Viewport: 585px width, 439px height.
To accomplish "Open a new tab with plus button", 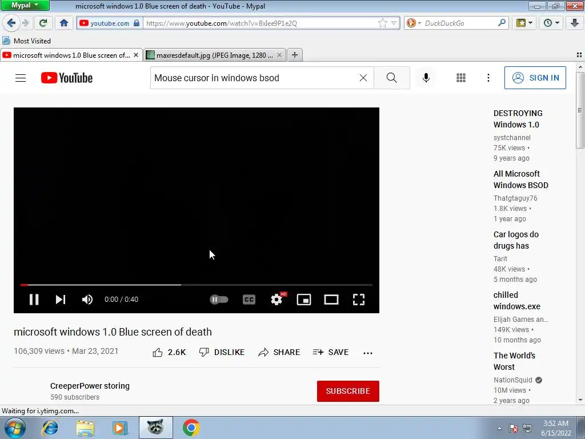I will click(295, 55).
